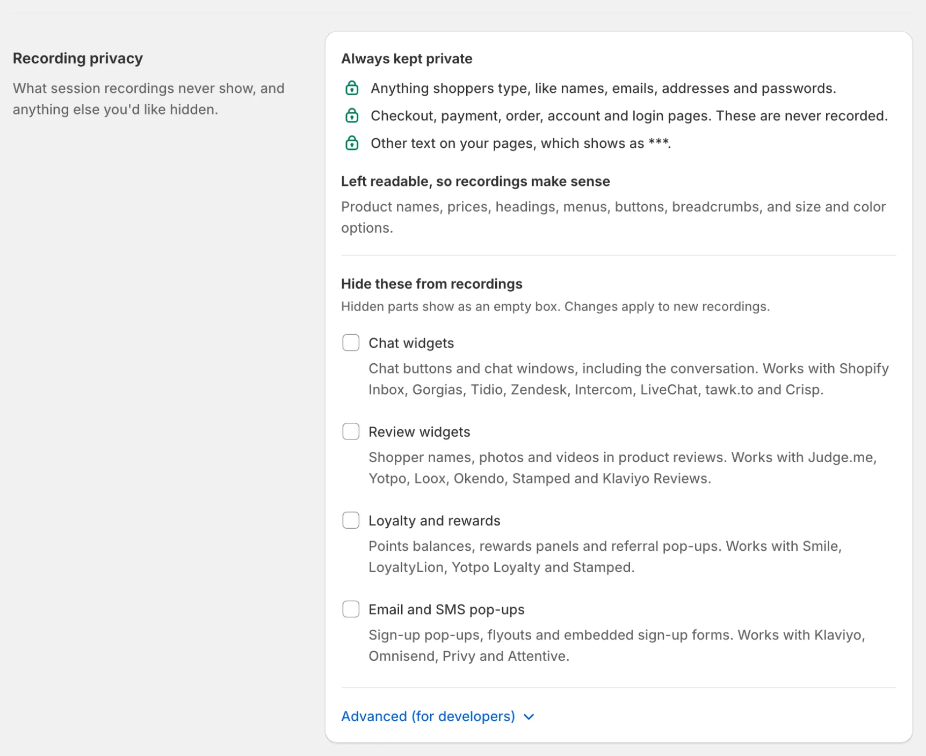Click the 'Always kept private' heading
The width and height of the screenshot is (926, 756).
click(407, 59)
